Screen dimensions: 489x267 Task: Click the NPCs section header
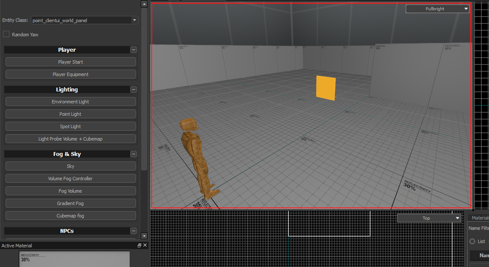point(67,231)
